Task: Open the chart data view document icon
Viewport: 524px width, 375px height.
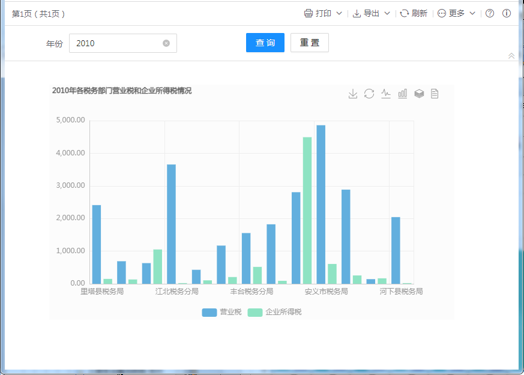Action: (435, 94)
